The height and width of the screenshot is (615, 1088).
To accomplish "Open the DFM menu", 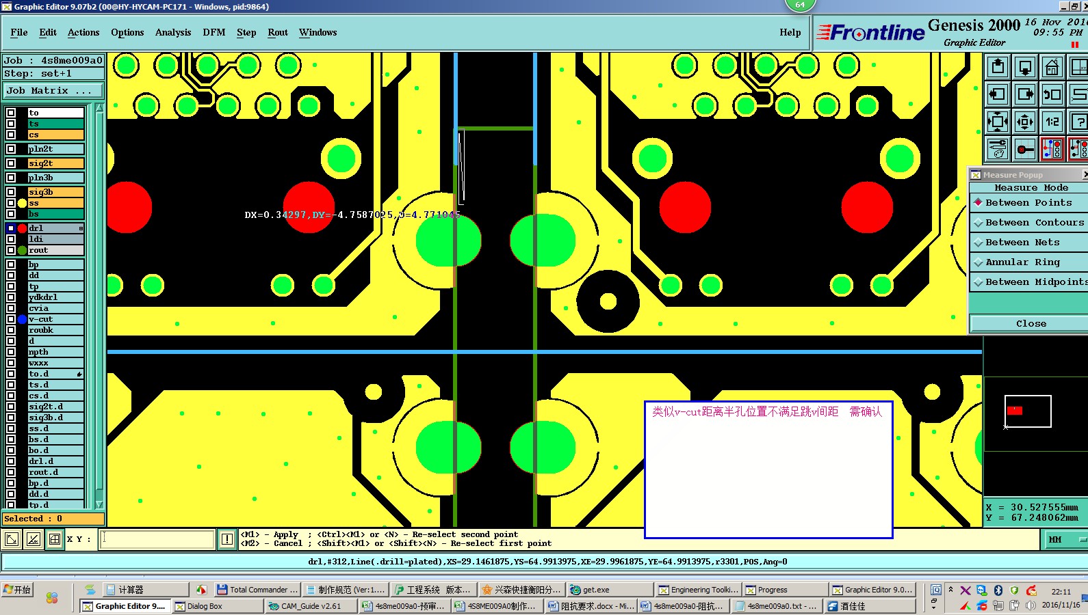I will [214, 33].
